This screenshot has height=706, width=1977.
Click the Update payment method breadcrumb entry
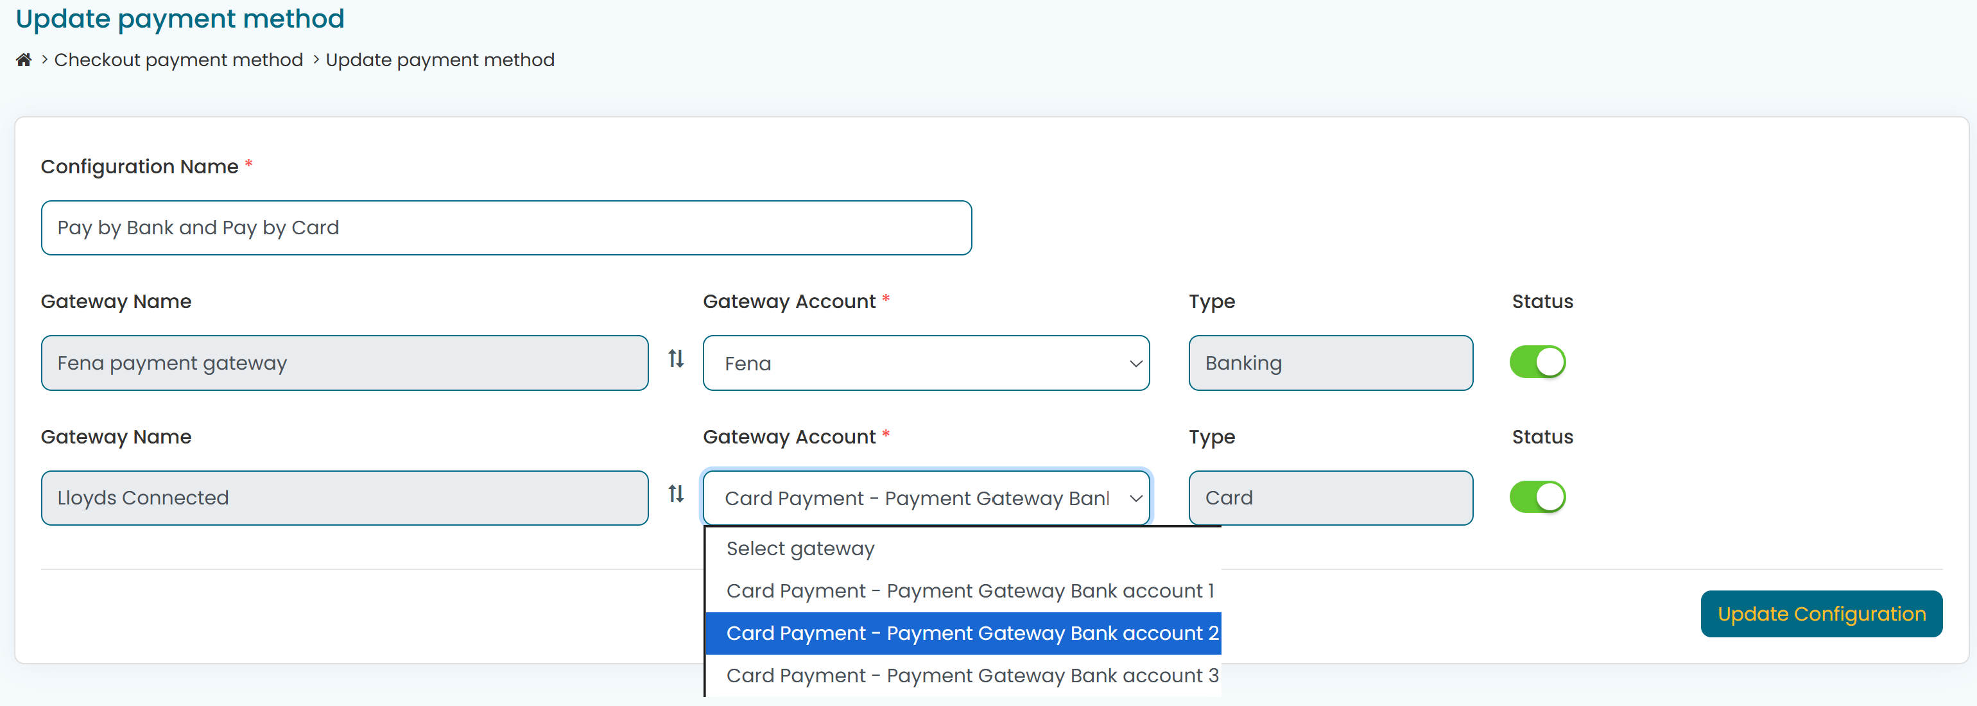coord(440,59)
